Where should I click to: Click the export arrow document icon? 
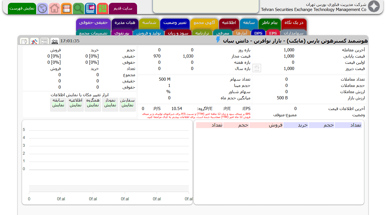pyautogui.click(x=24, y=41)
